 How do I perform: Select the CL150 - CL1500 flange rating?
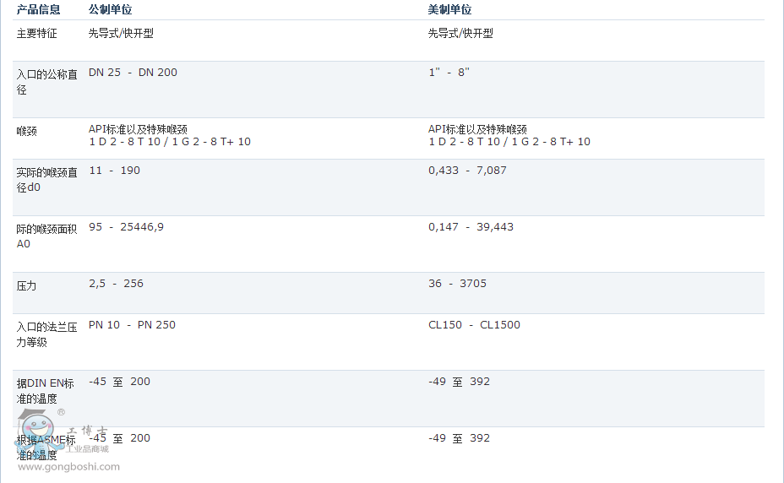[474, 325]
